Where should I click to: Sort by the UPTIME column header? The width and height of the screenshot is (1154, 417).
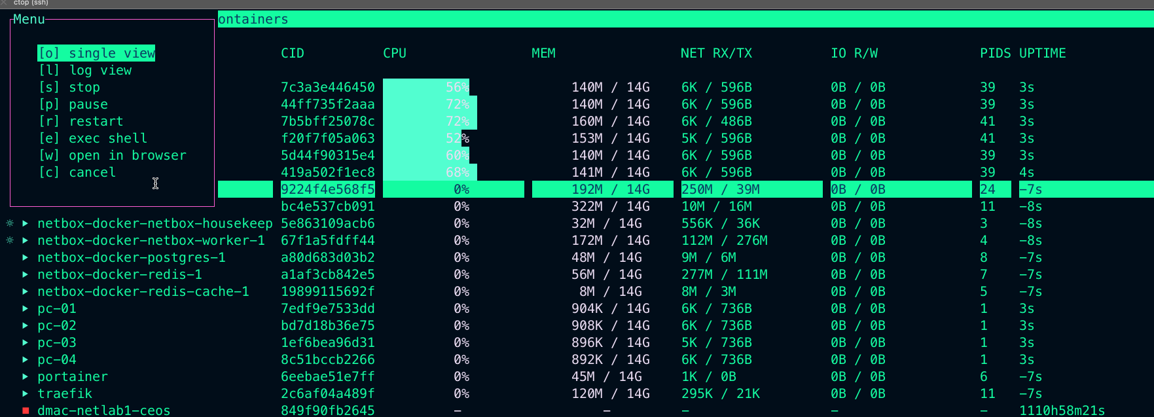(x=1043, y=53)
